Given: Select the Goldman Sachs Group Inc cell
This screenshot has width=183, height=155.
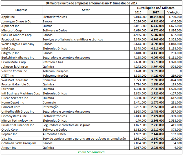Looking at the screenshot, I should point(21,143).
